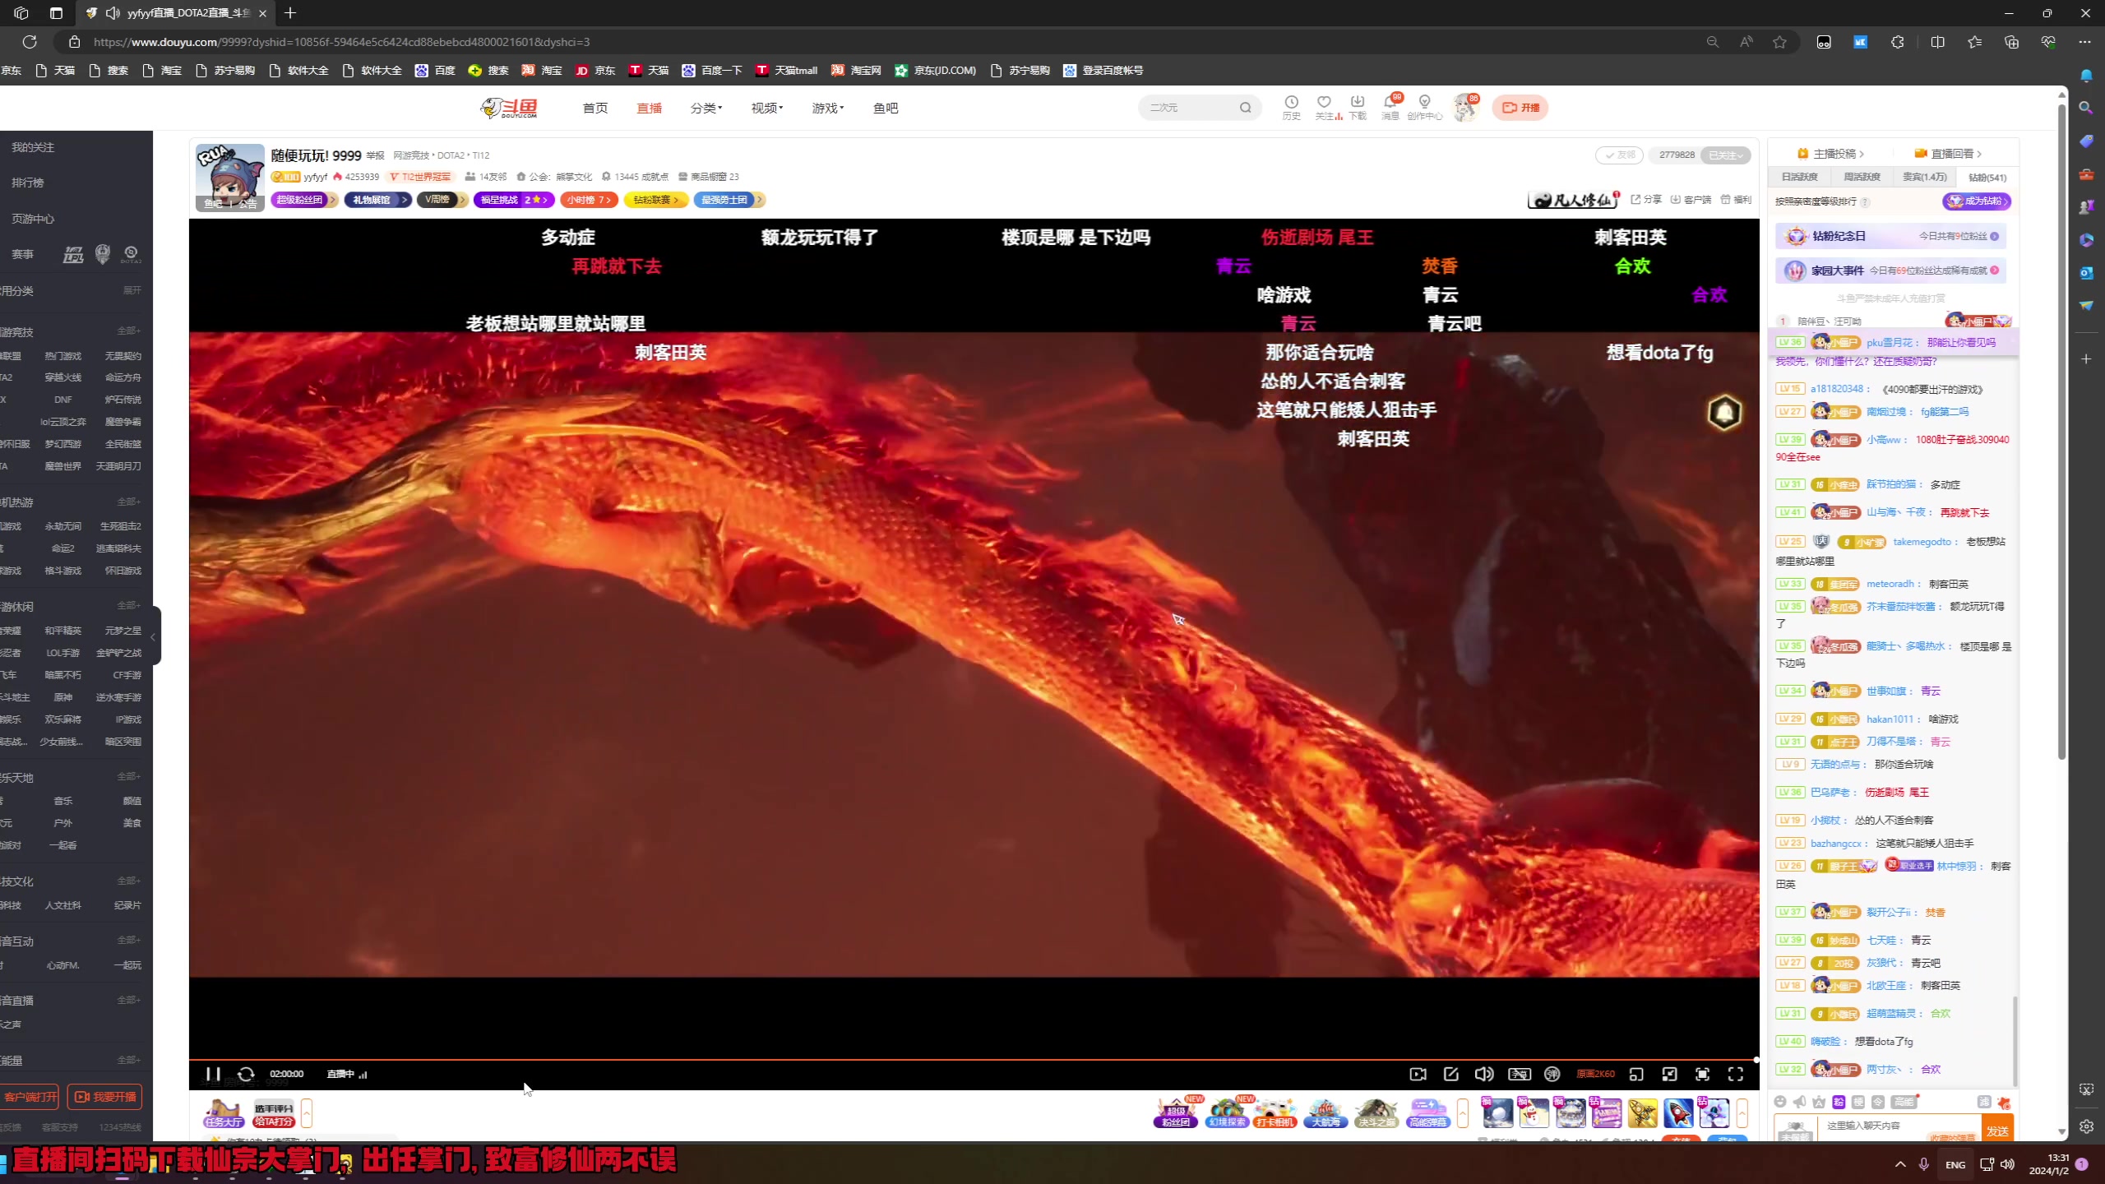Click the 客户端 client download link
Image resolution: width=2105 pixels, height=1184 pixels.
(x=1691, y=200)
